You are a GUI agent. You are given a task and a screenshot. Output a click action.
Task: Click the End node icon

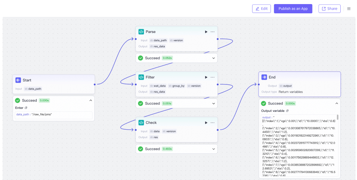pyautogui.click(x=264, y=77)
